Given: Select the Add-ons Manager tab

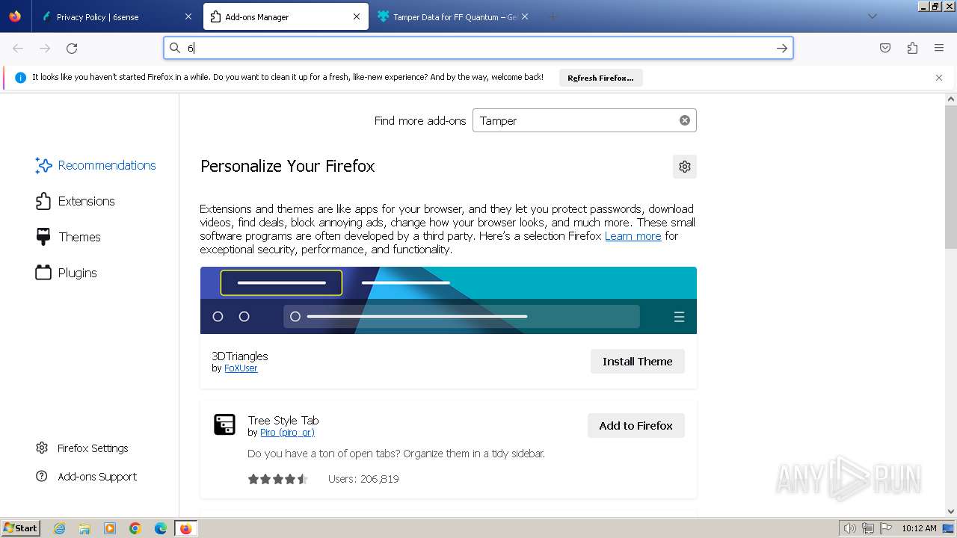Looking at the screenshot, I should click(285, 16).
